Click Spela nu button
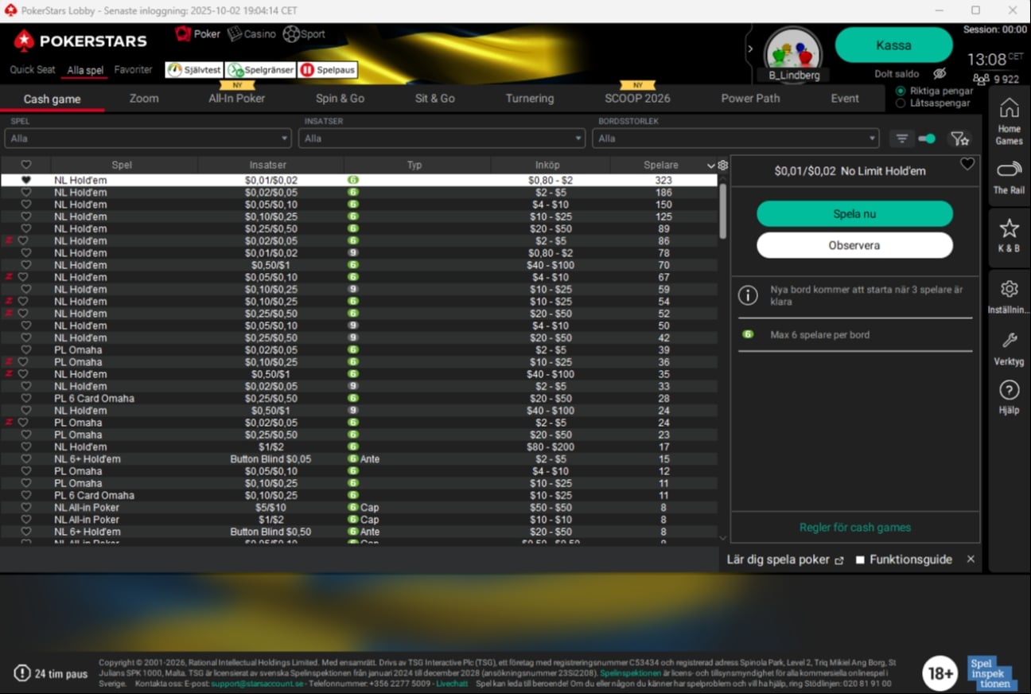The height and width of the screenshot is (694, 1031). [854, 214]
